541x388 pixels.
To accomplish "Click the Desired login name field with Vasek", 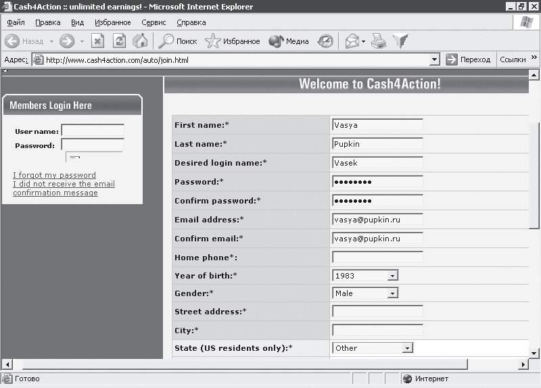I will [377, 163].
